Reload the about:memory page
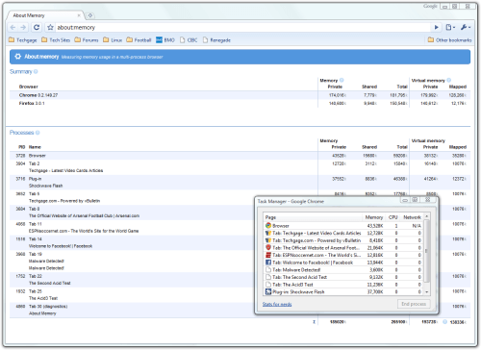 pyautogui.click(x=37, y=28)
